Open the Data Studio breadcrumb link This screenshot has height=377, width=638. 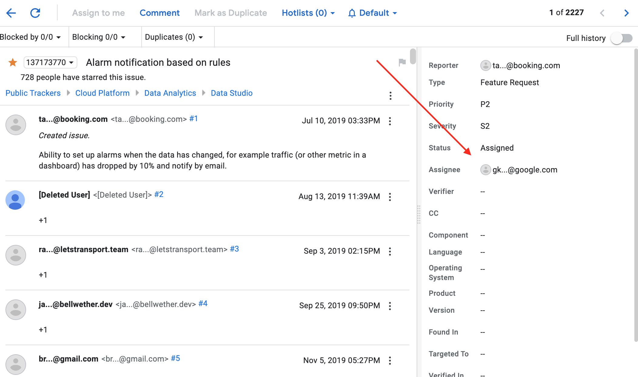231,93
